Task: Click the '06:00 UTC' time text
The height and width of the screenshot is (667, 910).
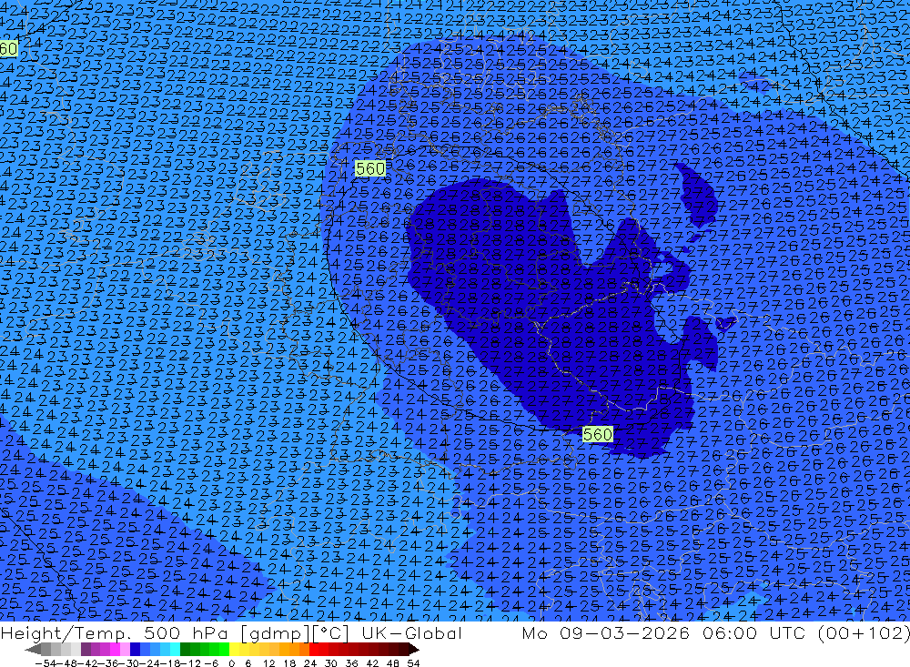Action: click(756, 632)
